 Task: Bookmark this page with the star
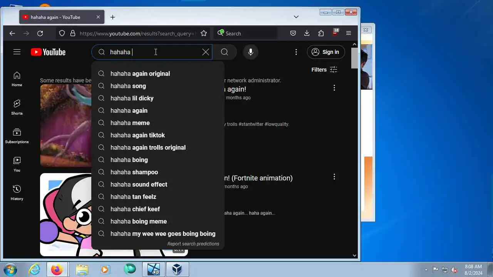[x=204, y=33]
